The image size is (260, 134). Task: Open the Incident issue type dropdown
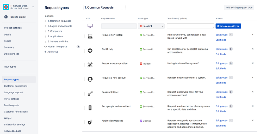pos(151,26)
